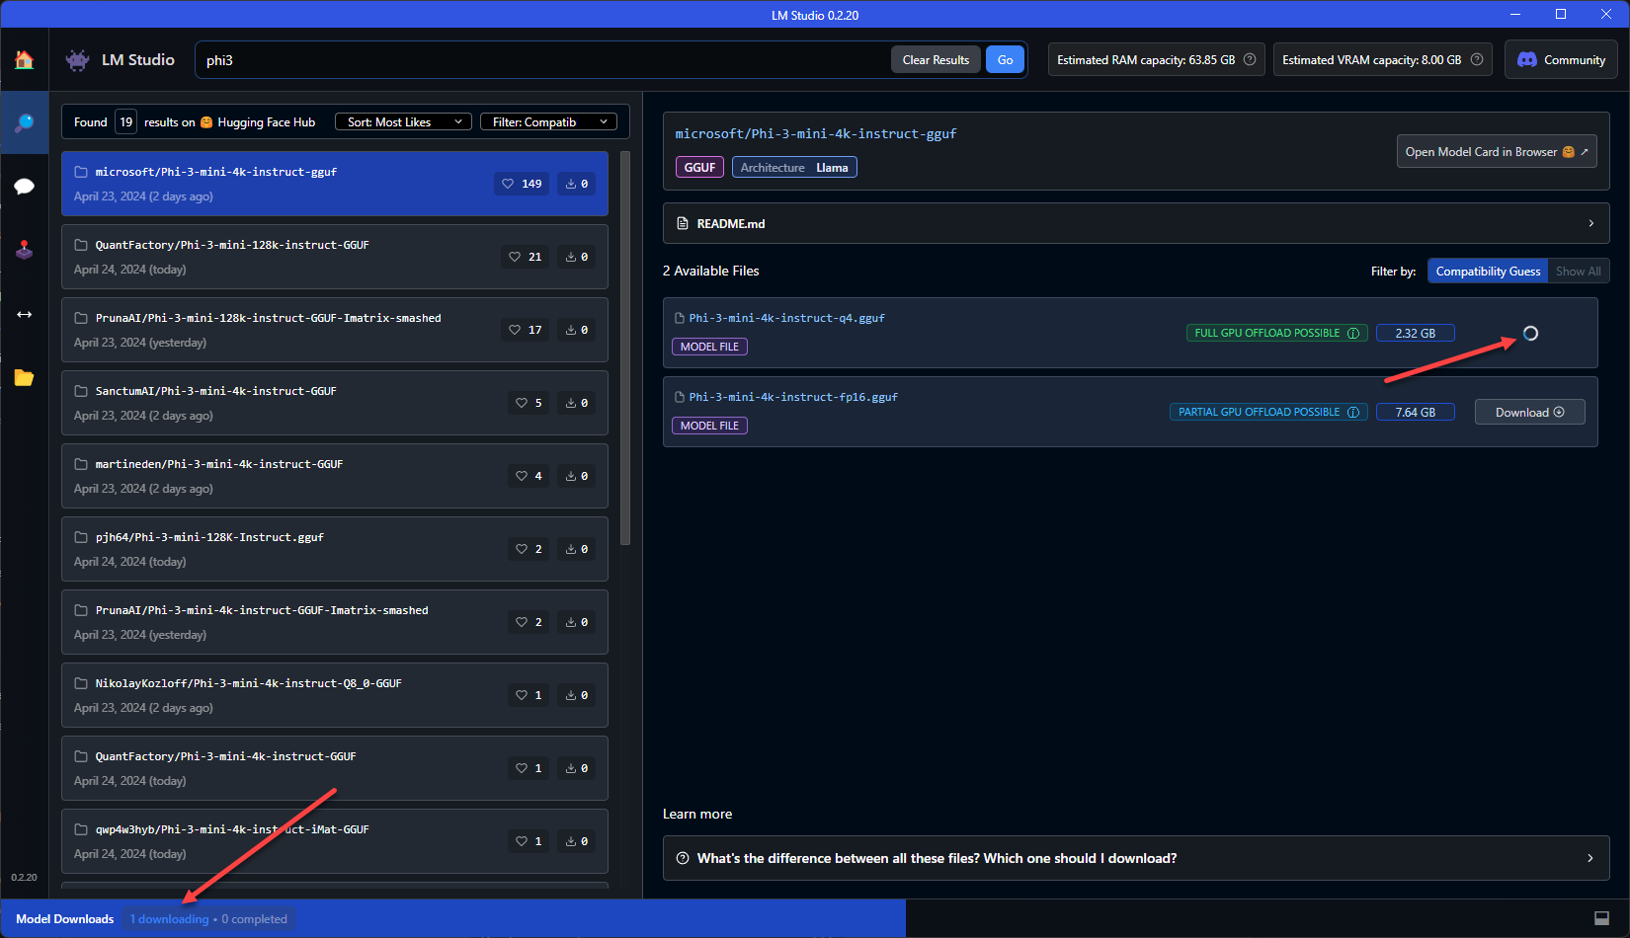
Task: Click Phi-3-mini-4k-instruct-fp16.gguf file name
Action: (x=793, y=397)
